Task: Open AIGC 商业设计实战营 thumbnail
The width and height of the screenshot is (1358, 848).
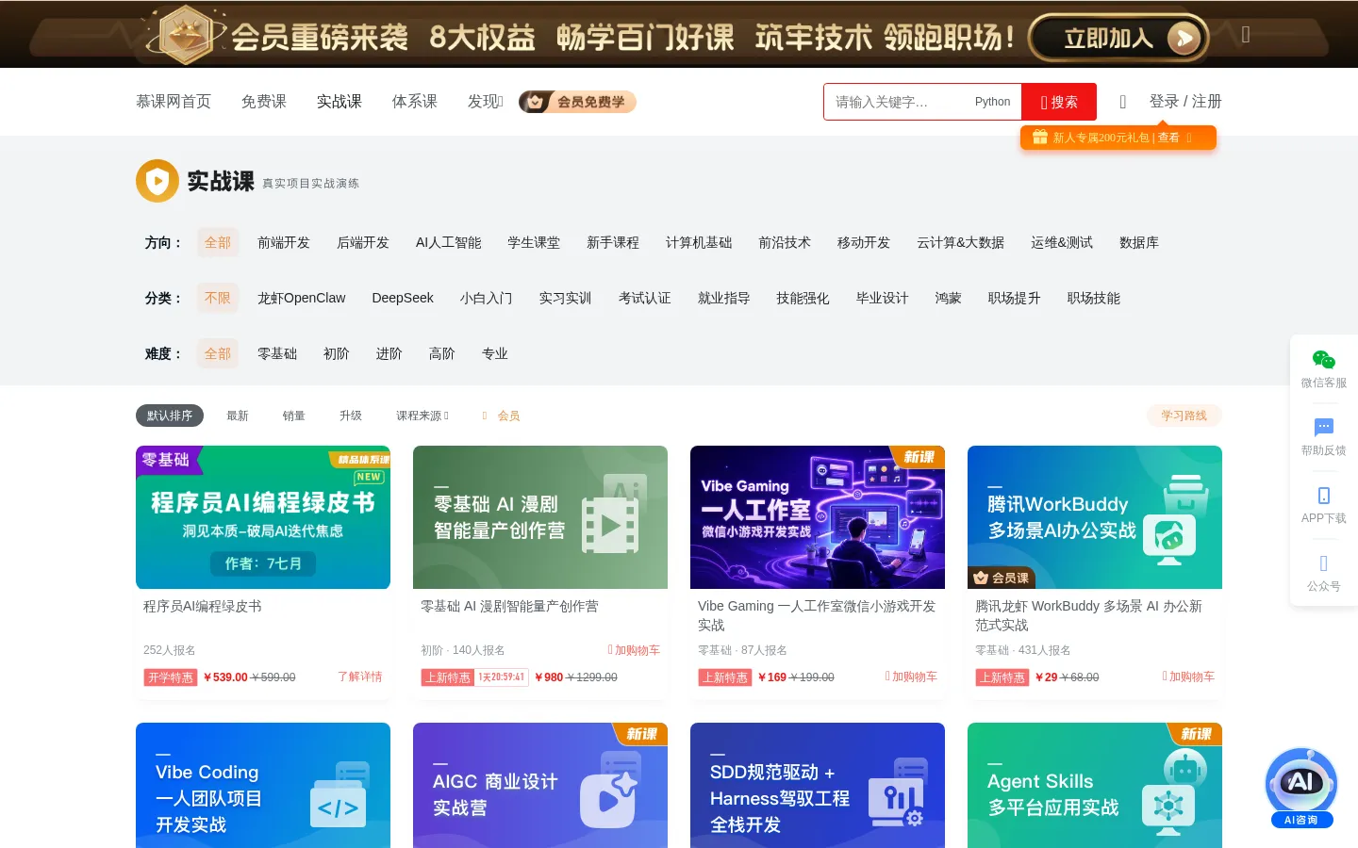Action: point(540,786)
